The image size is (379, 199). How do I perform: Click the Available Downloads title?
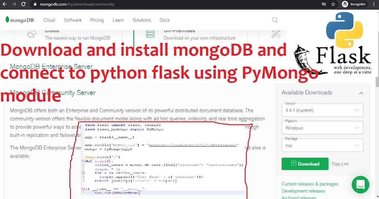[307, 93]
